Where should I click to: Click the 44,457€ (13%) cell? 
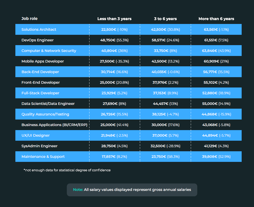[x=165, y=104]
